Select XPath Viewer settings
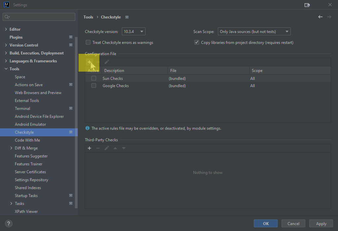 tap(26, 212)
